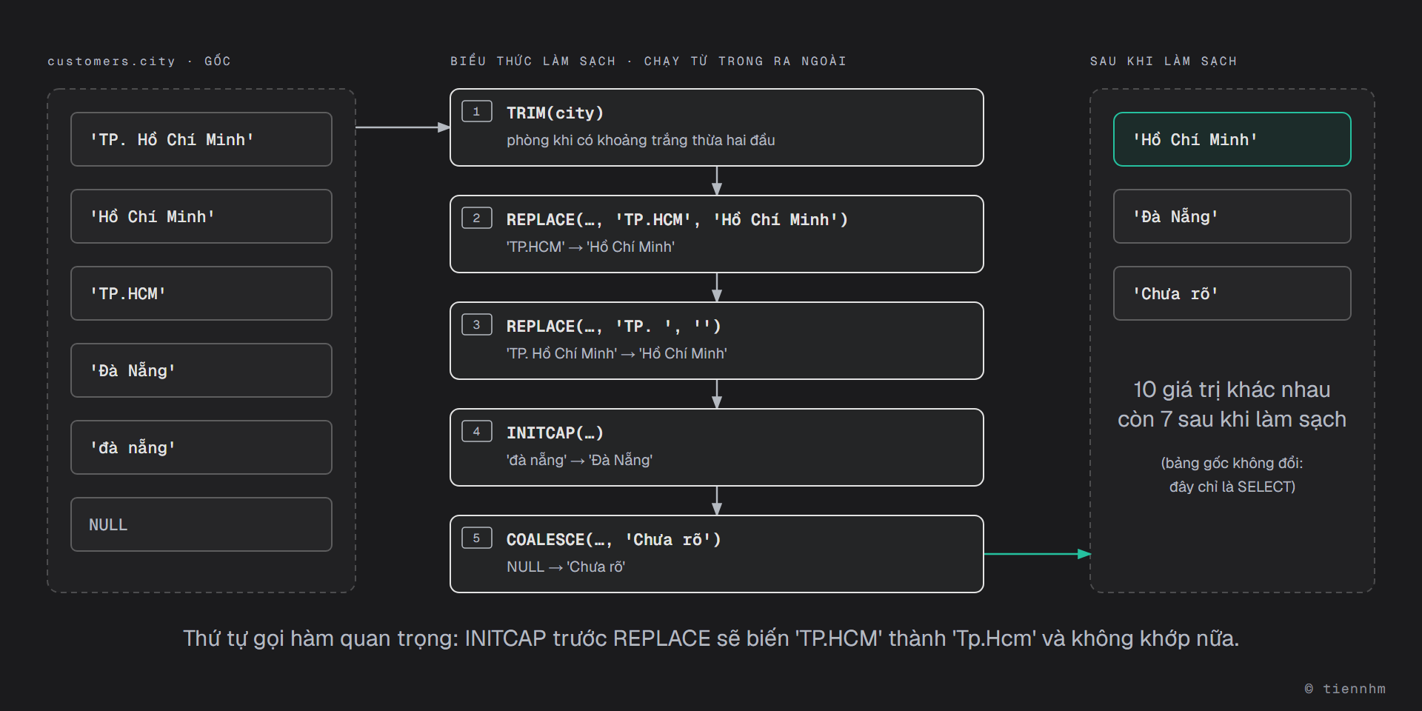
Task: Select the COALESCE 'Chưa rõ' expression
Action: [613, 539]
